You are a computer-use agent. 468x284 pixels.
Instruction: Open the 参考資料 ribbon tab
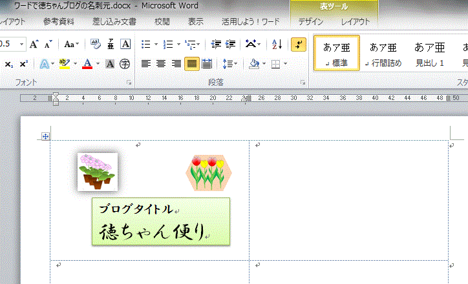(x=59, y=21)
